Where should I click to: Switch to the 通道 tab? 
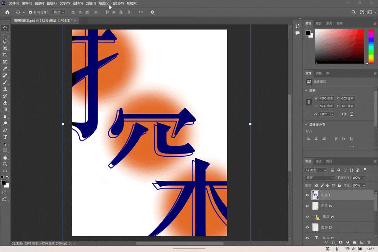tap(319, 161)
